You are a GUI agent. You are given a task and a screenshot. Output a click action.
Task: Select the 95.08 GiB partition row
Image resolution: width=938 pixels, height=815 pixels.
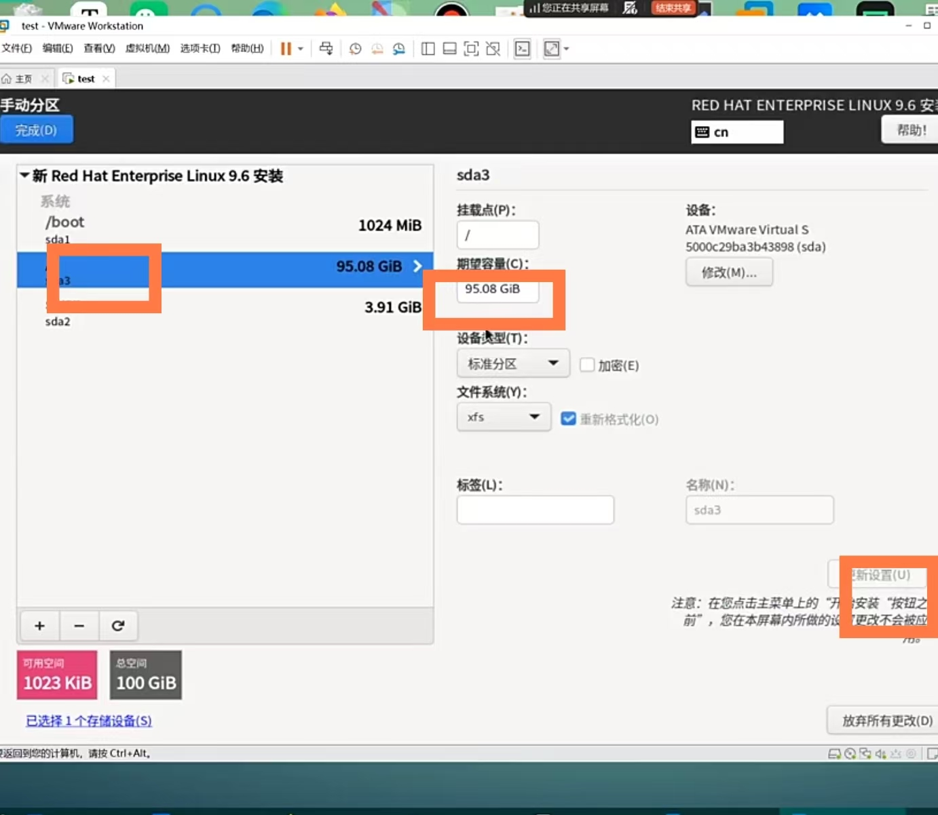225,269
